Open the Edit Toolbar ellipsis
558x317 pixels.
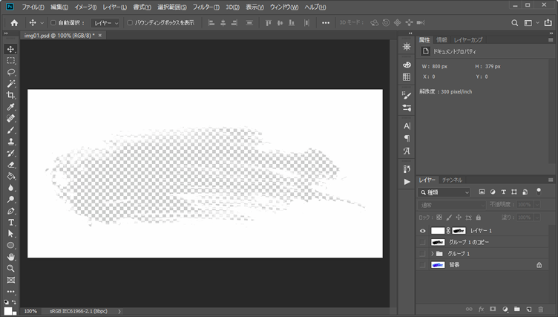coord(10,291)
